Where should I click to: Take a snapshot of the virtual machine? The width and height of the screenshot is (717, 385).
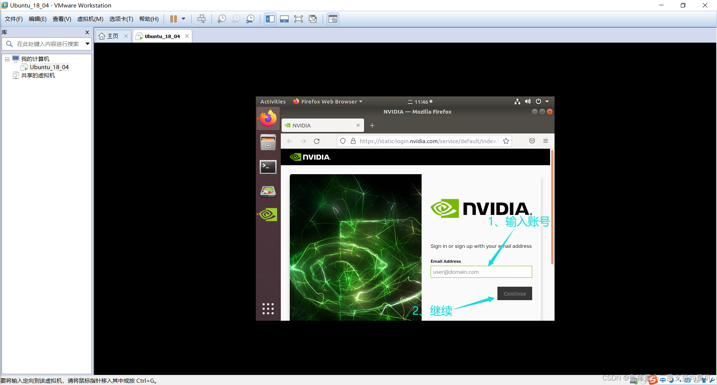tap(222, 19)
